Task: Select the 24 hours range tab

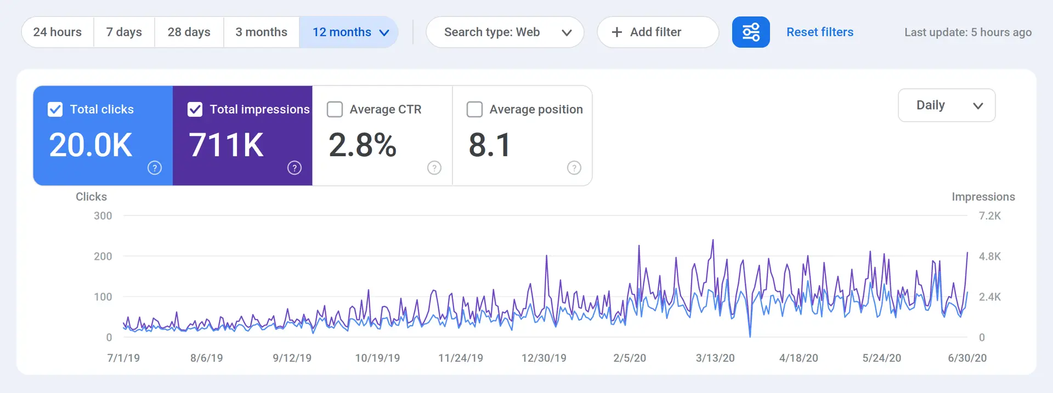Action: pyautogui.click(x=58, y=32)
